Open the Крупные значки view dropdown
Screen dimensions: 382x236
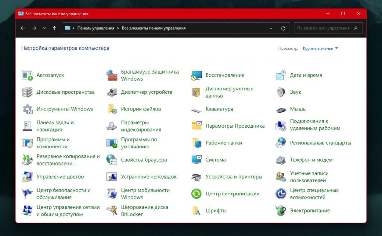click(x=320, y=48)
